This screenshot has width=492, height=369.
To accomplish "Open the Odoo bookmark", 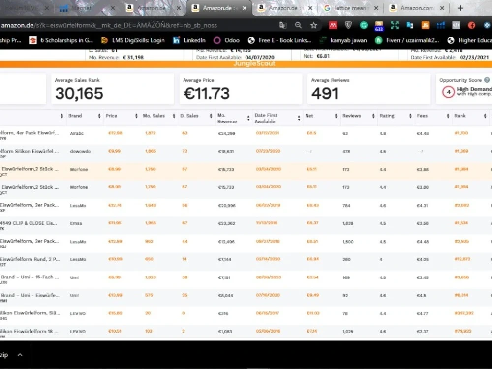I will pyautogui.click(x=226, y=40).
